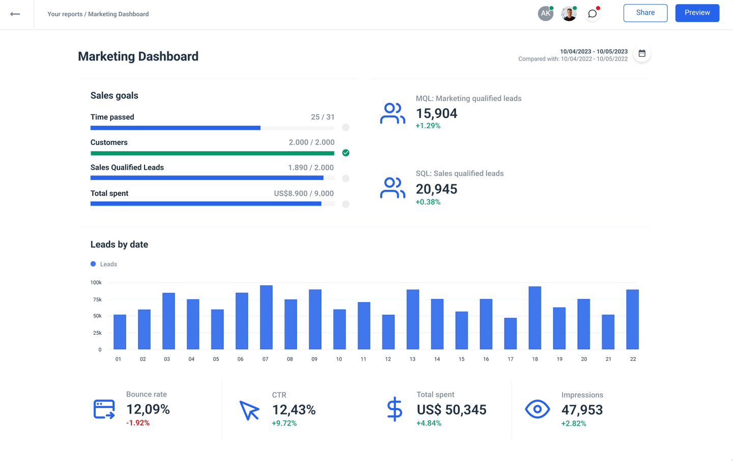
Task: Click the MQL marketing qualified leads icon
Action: pos(392,112)
